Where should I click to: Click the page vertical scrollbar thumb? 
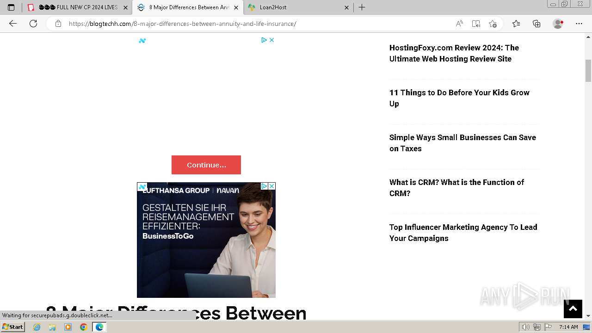click(x=588, y=70)
